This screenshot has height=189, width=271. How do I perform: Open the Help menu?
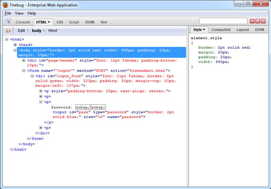click(x=32, y=13)
